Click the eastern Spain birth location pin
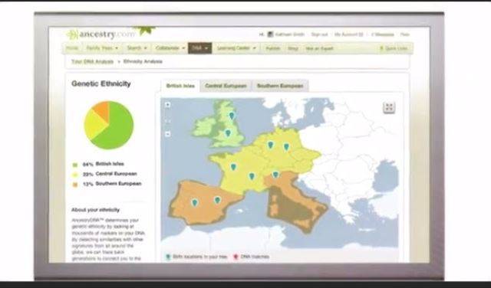This screenshot has width=491, height=288. coord(217,200)
